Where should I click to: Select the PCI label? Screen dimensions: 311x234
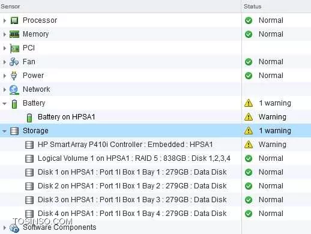[x=29, y=48]
